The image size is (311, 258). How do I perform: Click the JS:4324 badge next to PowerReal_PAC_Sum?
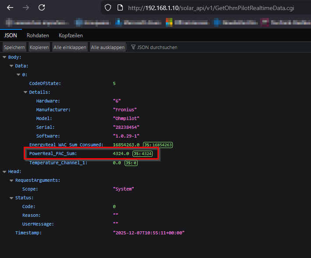pos(142,154)
